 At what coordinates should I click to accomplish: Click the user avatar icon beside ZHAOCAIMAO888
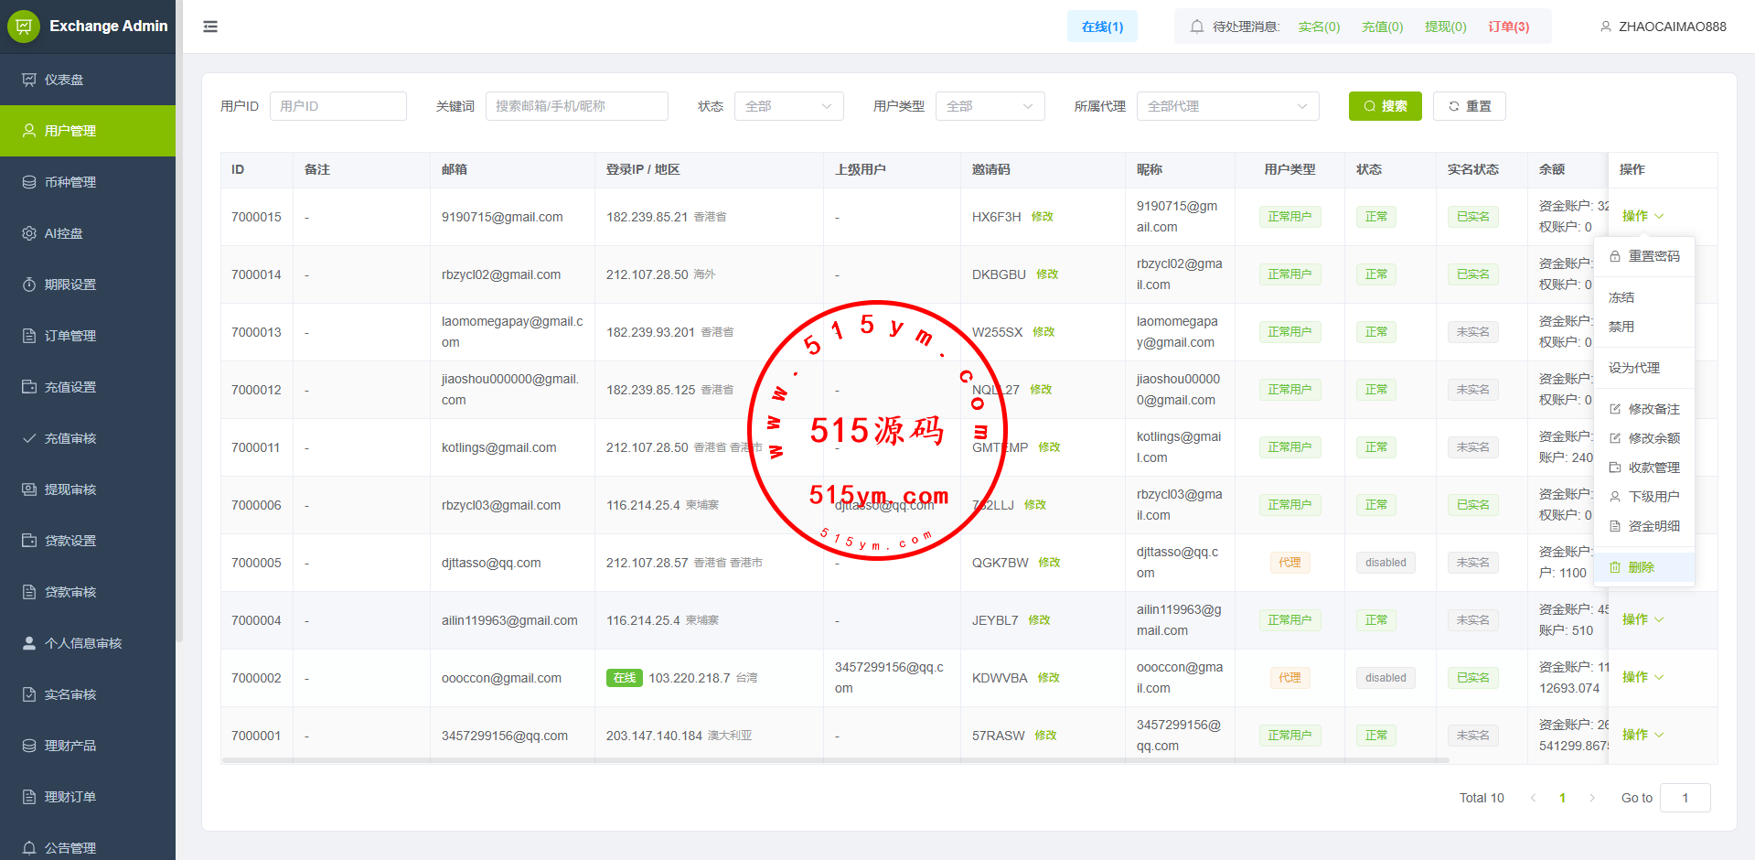pos(1605,27)
